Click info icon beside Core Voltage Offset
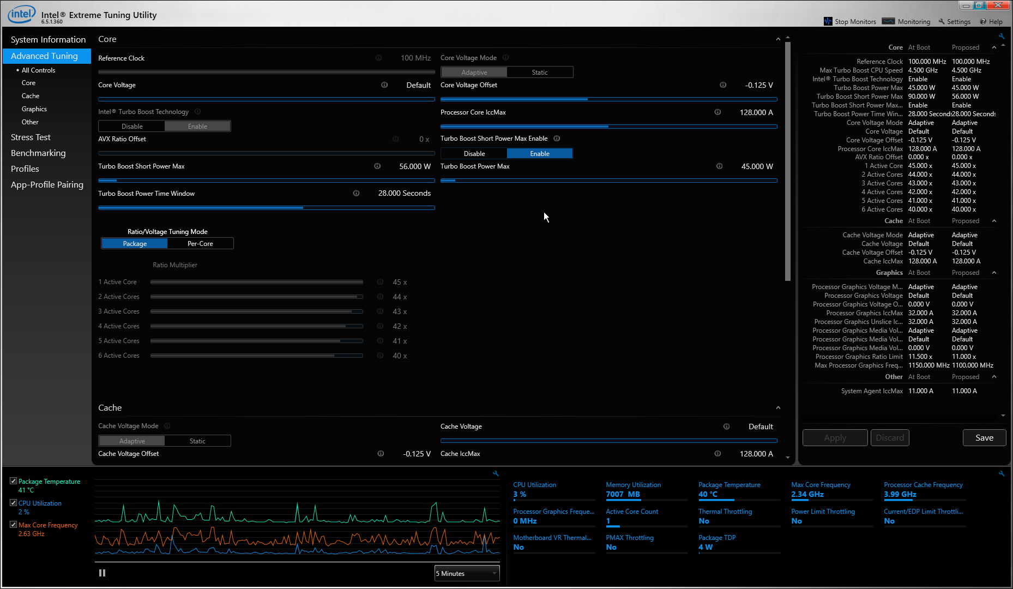The image size is (1013, 589). (723, 85)
